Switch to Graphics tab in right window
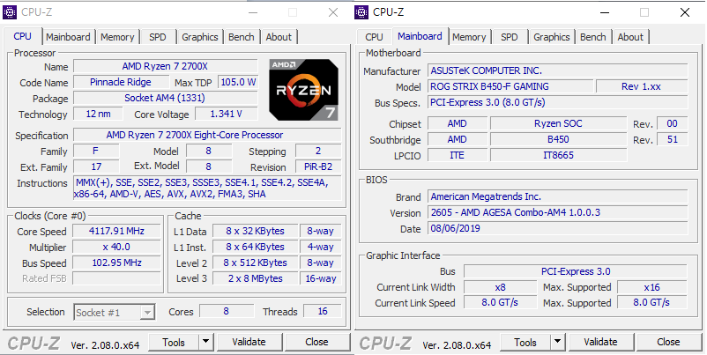The image size is (707, 355). tap(552, 37)
